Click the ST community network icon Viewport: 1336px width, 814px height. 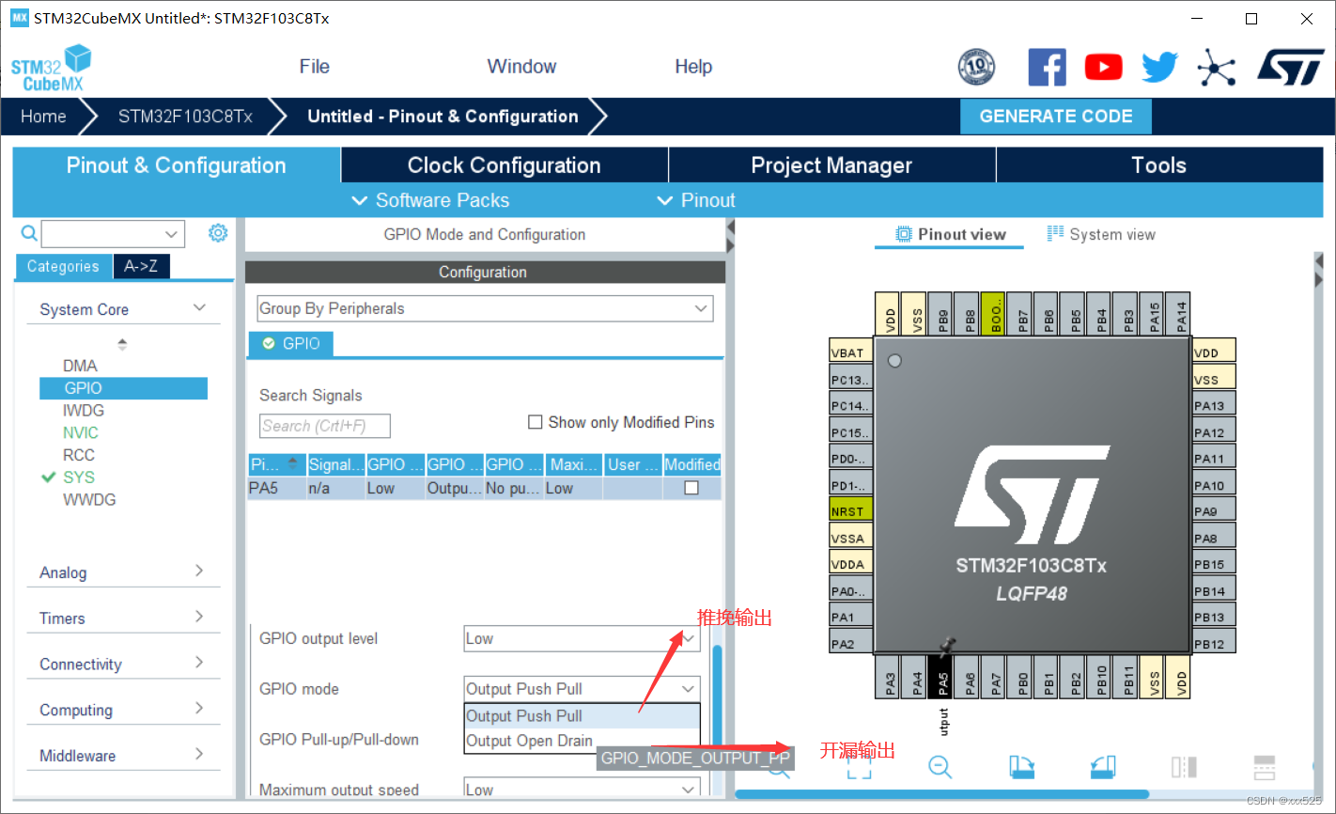[1216, 67]
